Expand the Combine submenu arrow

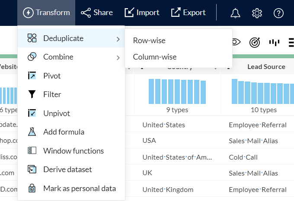tap(118, 57)
